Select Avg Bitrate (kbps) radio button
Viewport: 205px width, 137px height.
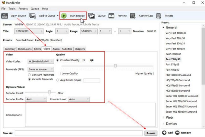[57, 80]
